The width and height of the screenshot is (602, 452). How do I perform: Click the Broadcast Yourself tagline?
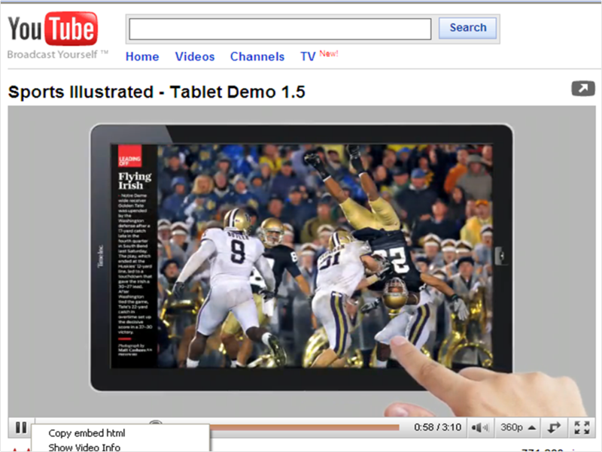(x=58, y=54)
